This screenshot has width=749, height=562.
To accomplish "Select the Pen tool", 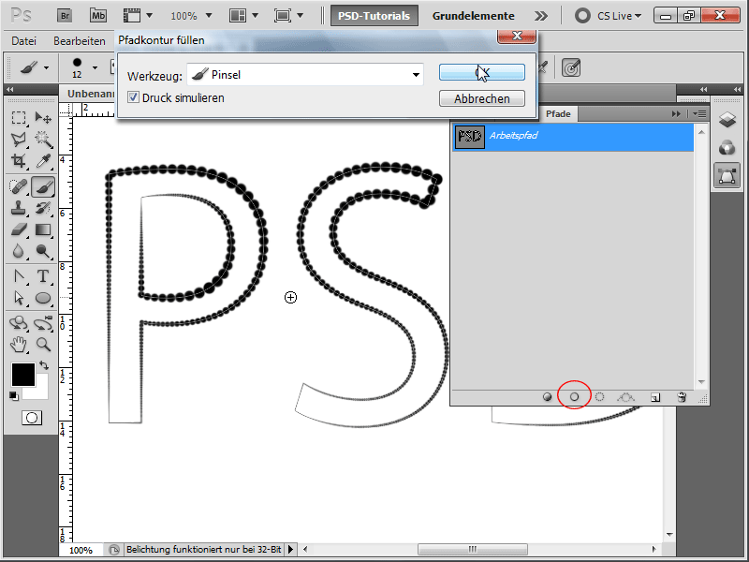I will [19, 276].
